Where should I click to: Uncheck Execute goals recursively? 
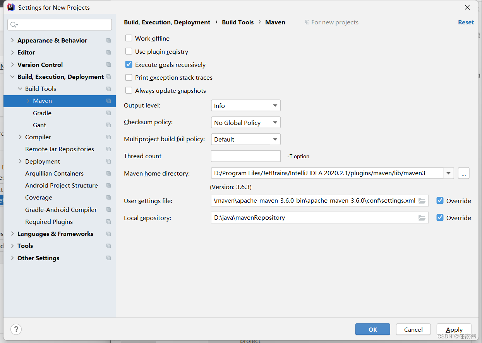pos(129,65)
